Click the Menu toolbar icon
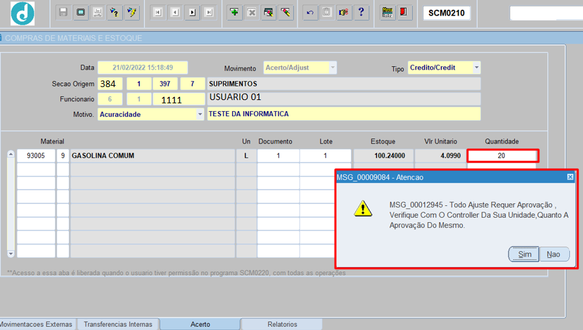Image resolution: width=583 pixels, height=330 pixels. coord(387,12)
